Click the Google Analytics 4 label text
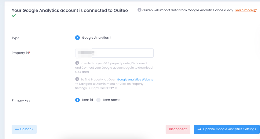Screen dimensions: 260x139 coord(97,37)
